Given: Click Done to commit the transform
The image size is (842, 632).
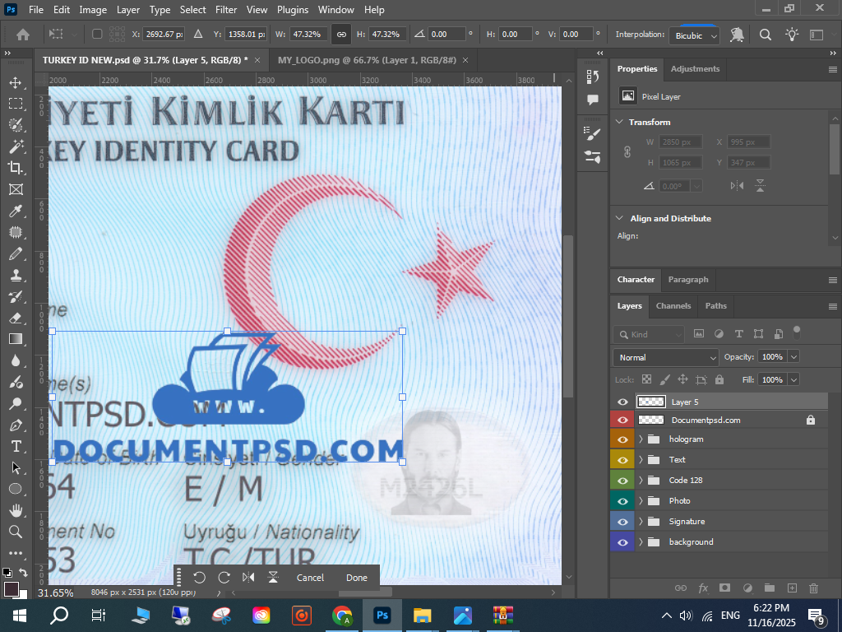Looking at the screenshot, I should [x=356, y=578].
